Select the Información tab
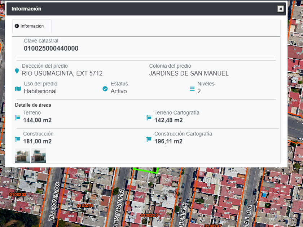Viewport: 303px width, 227px height. coord(32,26)
